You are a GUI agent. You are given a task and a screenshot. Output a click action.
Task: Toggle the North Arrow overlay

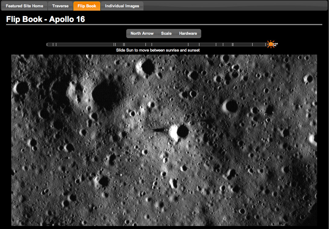click(x=142, y=34)
